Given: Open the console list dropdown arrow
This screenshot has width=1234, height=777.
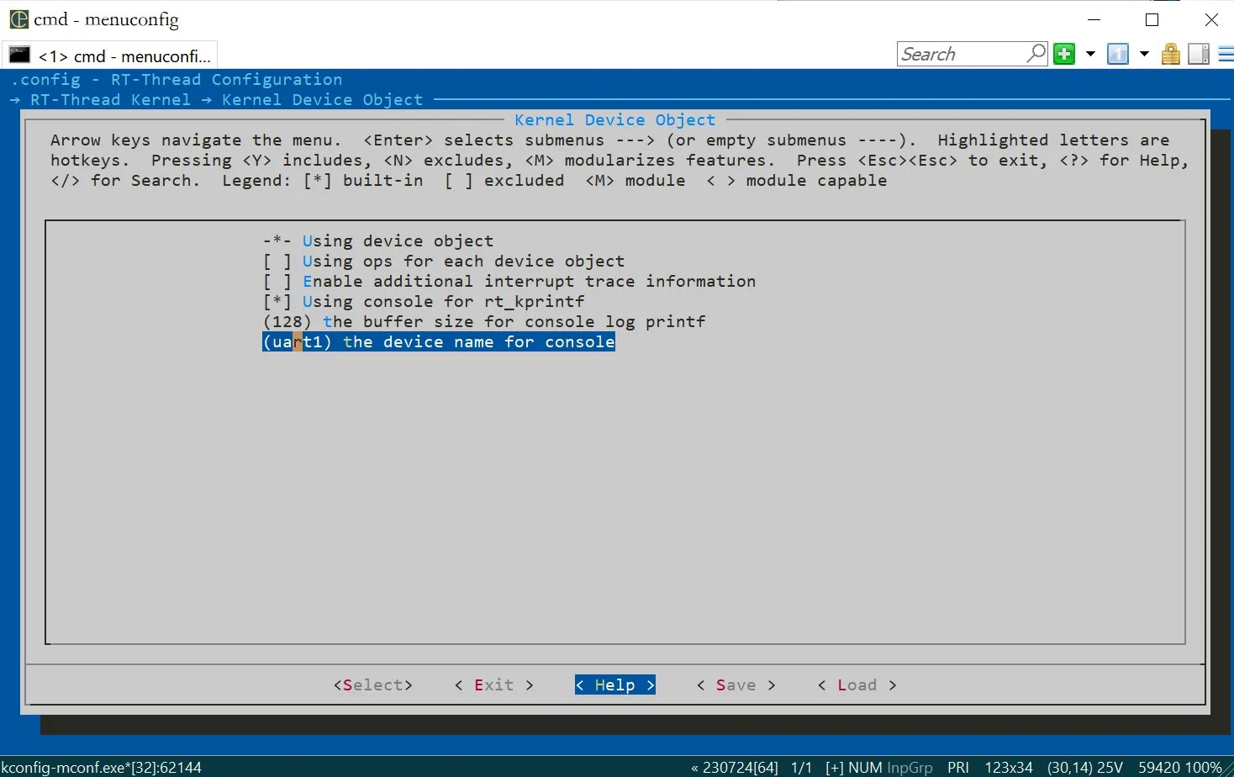Looking at the screenshot, I should [1144, 54].
